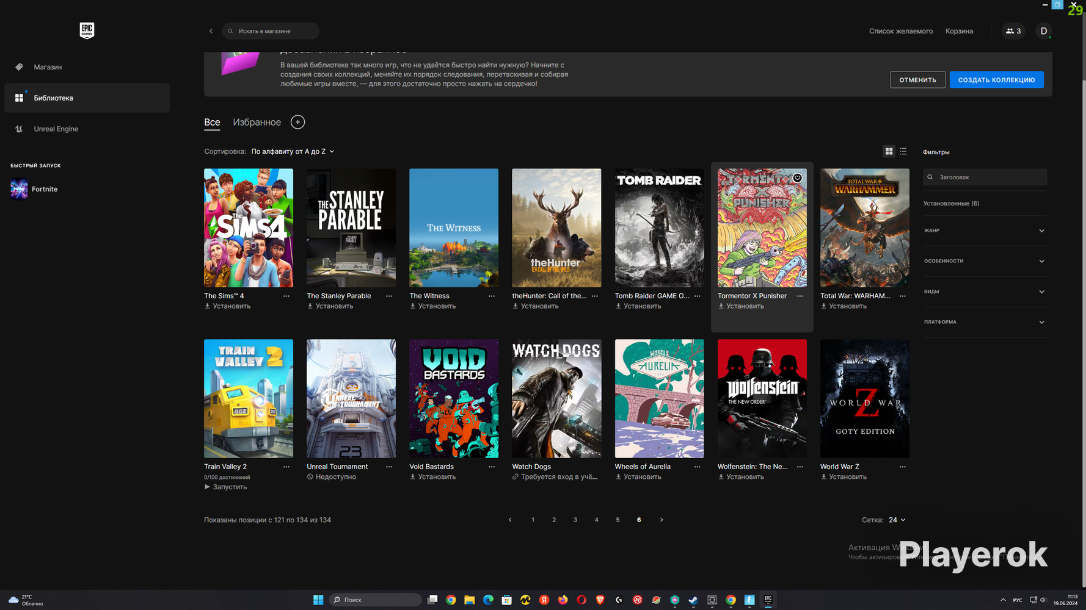1086x610 pixels.
Task: Favorite Tormentor X Punisher with the heart
Action: click(x=797, y=178)
